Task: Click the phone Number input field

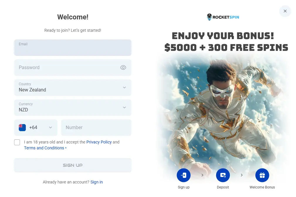Action: tap(96, 128)
